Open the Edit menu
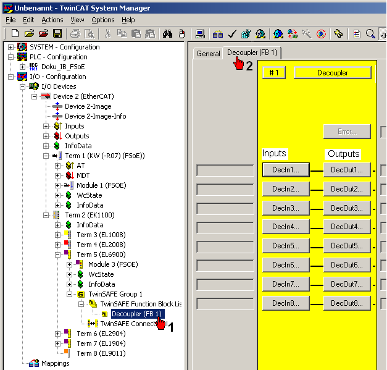The width and height of the screenshot is (387, 370). pyautogui.click(x=28, y=20)
